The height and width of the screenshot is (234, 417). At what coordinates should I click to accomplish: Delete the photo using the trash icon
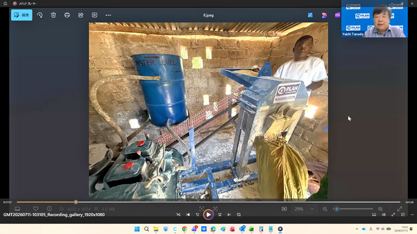[x=54, y=15]
